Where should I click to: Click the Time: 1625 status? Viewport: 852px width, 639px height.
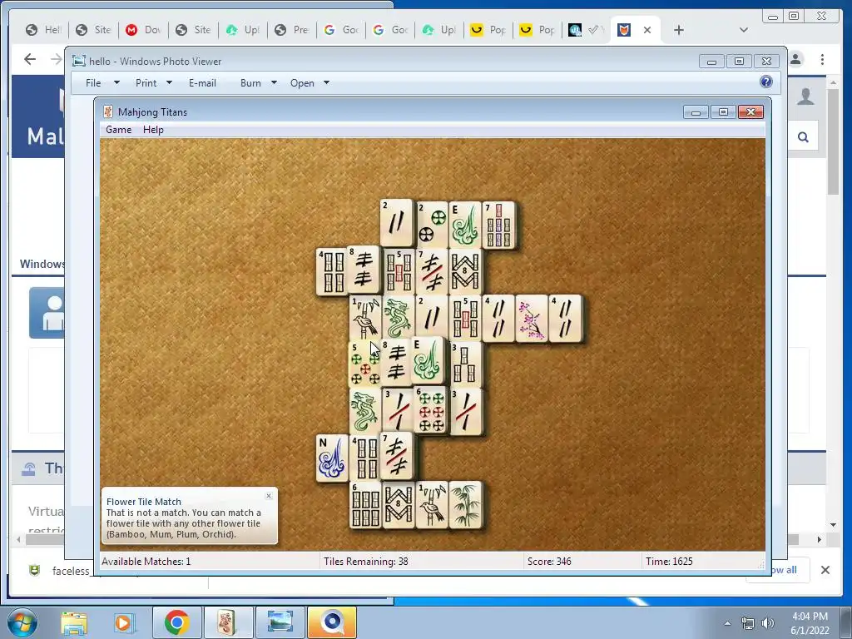click(669, 562)
